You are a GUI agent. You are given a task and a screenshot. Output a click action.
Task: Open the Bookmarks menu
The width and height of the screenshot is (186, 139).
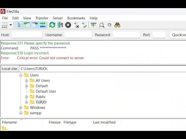(76, 18)
